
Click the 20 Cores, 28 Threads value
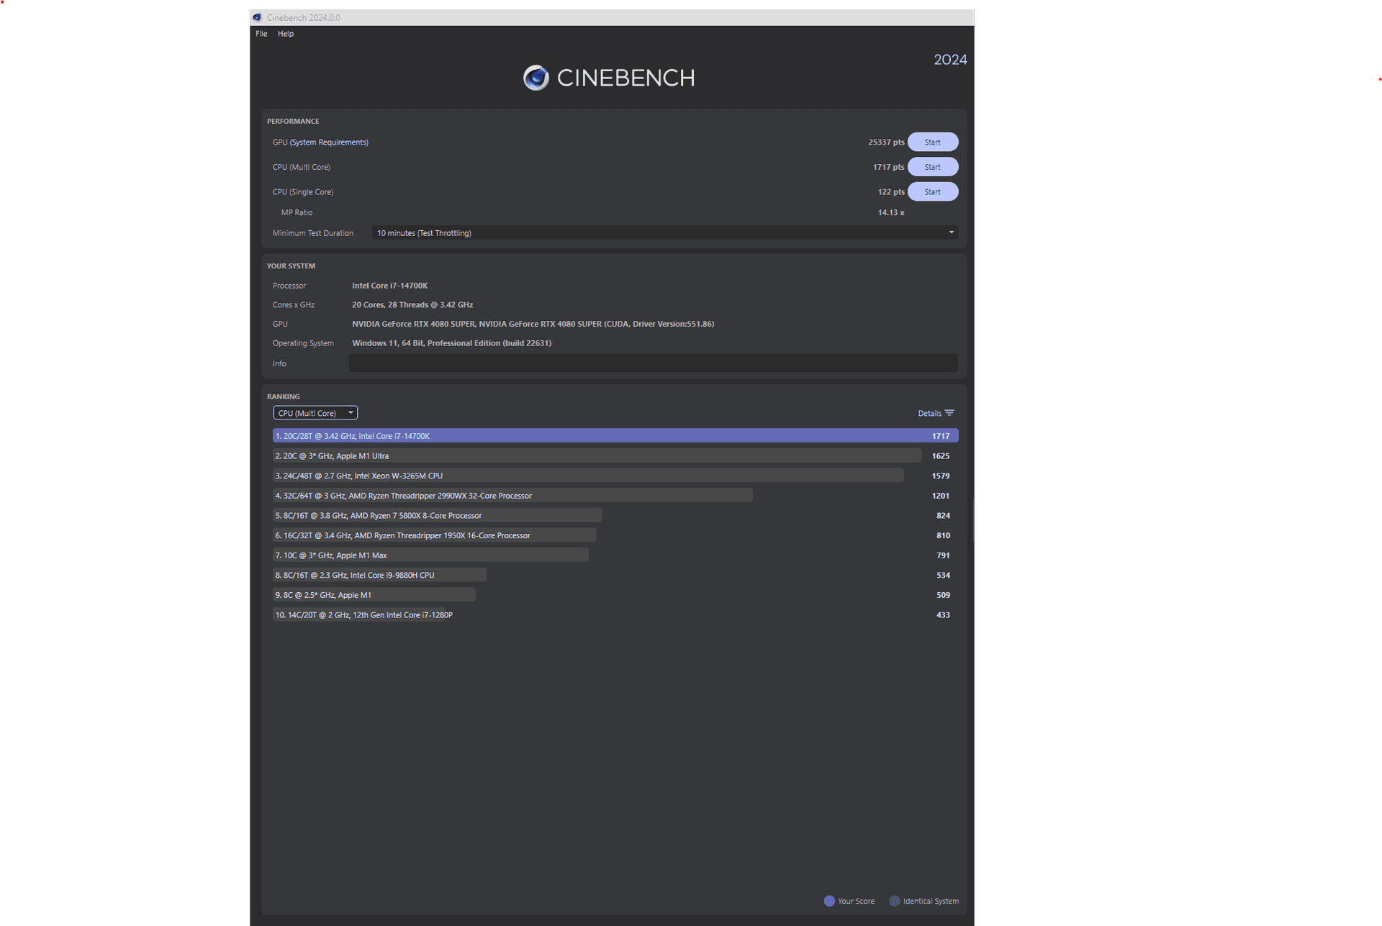pyautogui.click(x=412, y=305)
